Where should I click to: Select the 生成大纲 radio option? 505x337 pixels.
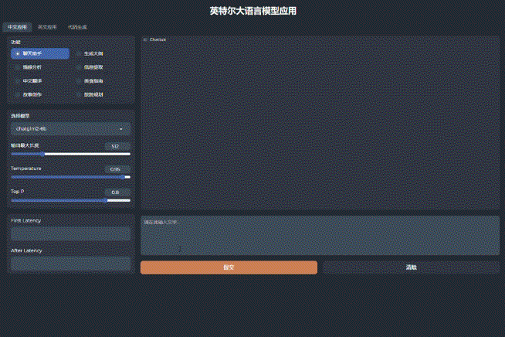90,53
